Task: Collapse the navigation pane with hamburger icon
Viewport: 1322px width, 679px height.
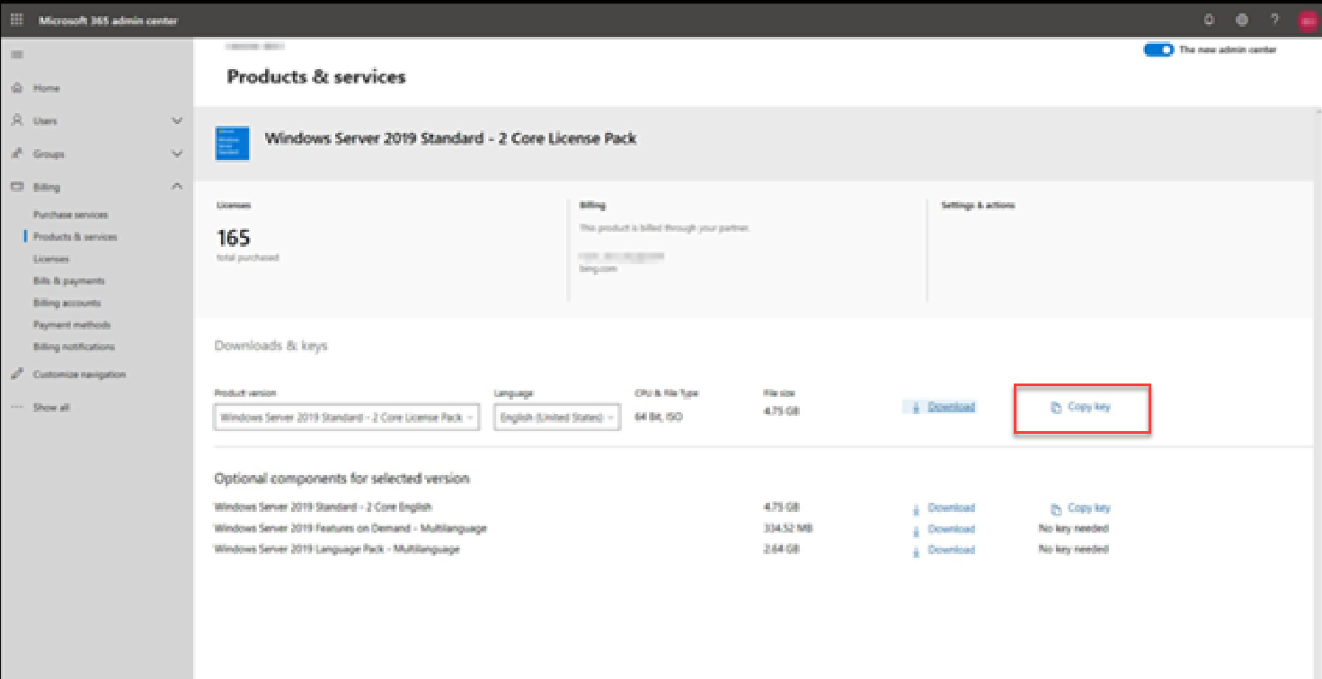Action: [16, 54]
